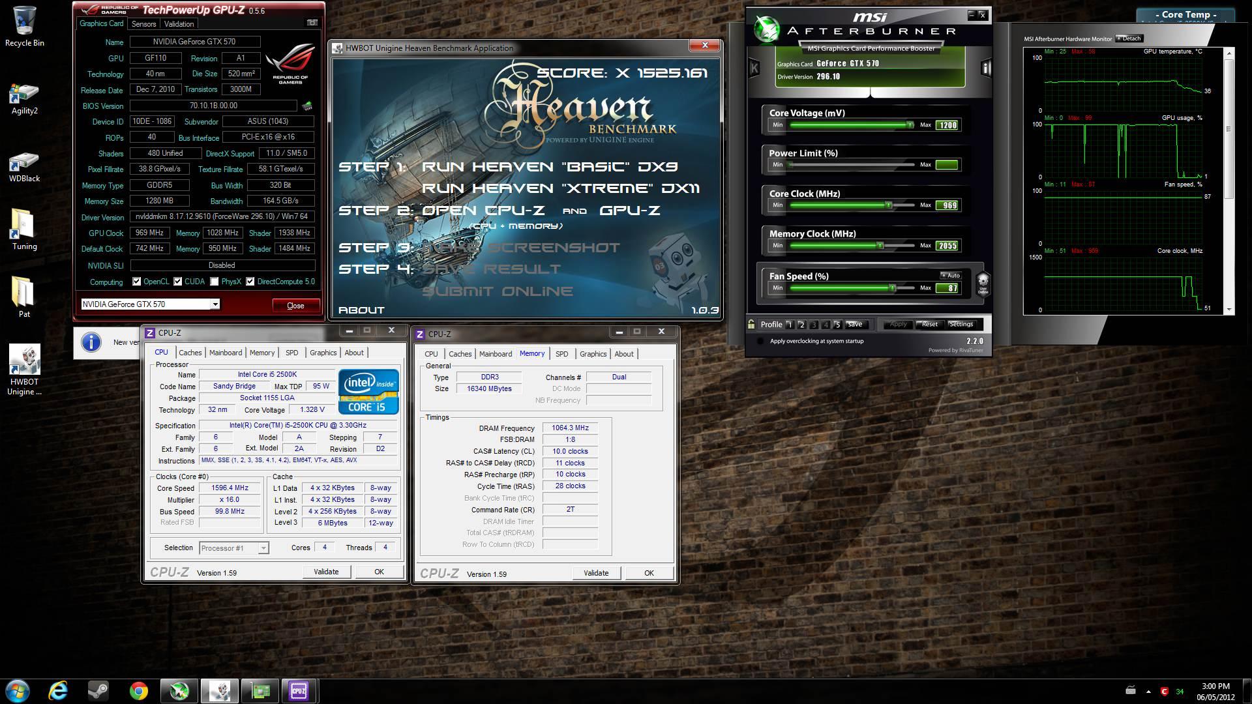Click Afterburner fan User Define gear icon
The height and width of the screenshot is (704, 1252).
(x=983, y=284)
